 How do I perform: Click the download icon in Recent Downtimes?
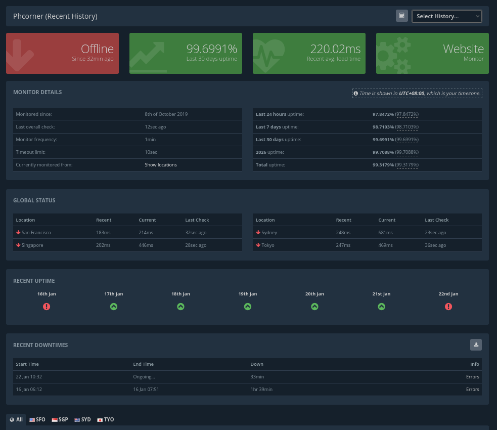coord(476,345)
